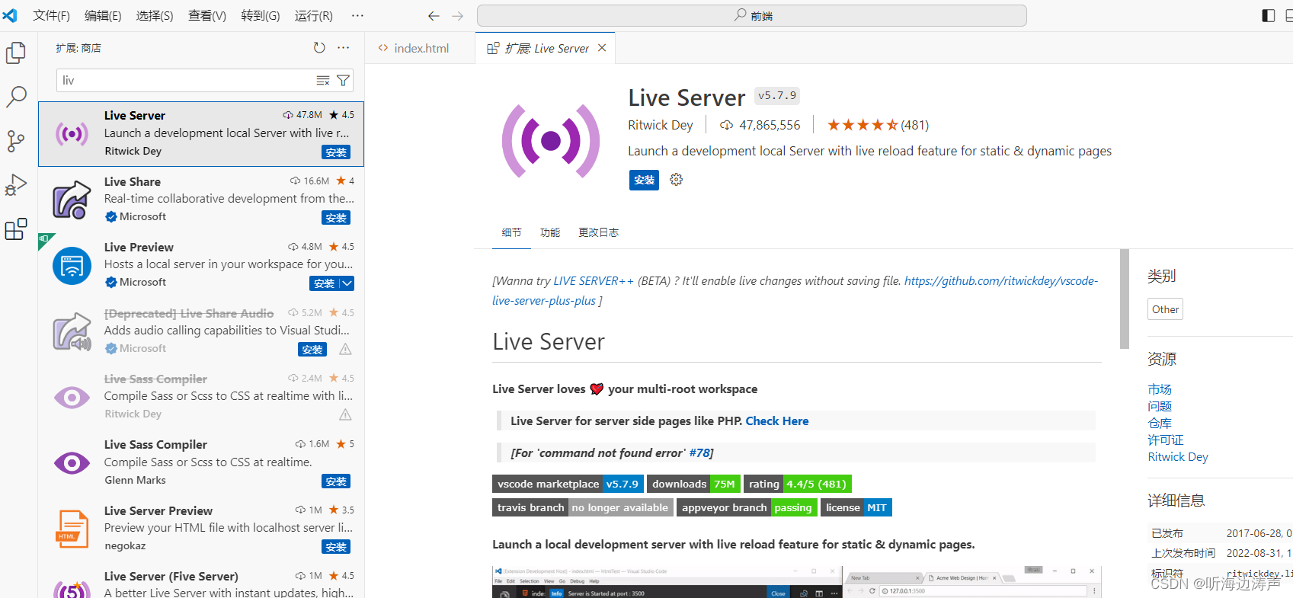Open the 编辑(E) menu
The height and width of the screenshot is (598, 1293).
(103, 16)
